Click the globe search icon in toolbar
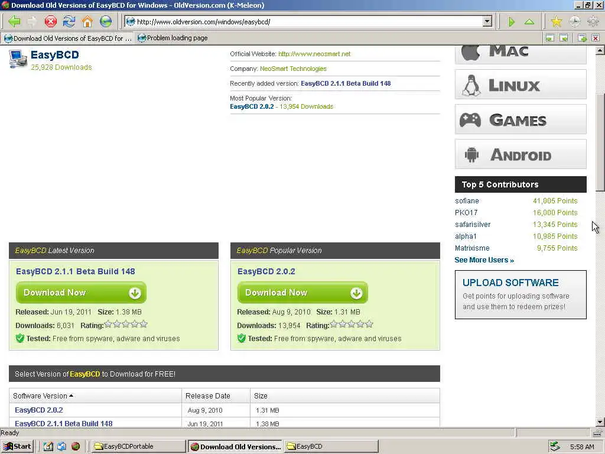 tap(105, 21)
